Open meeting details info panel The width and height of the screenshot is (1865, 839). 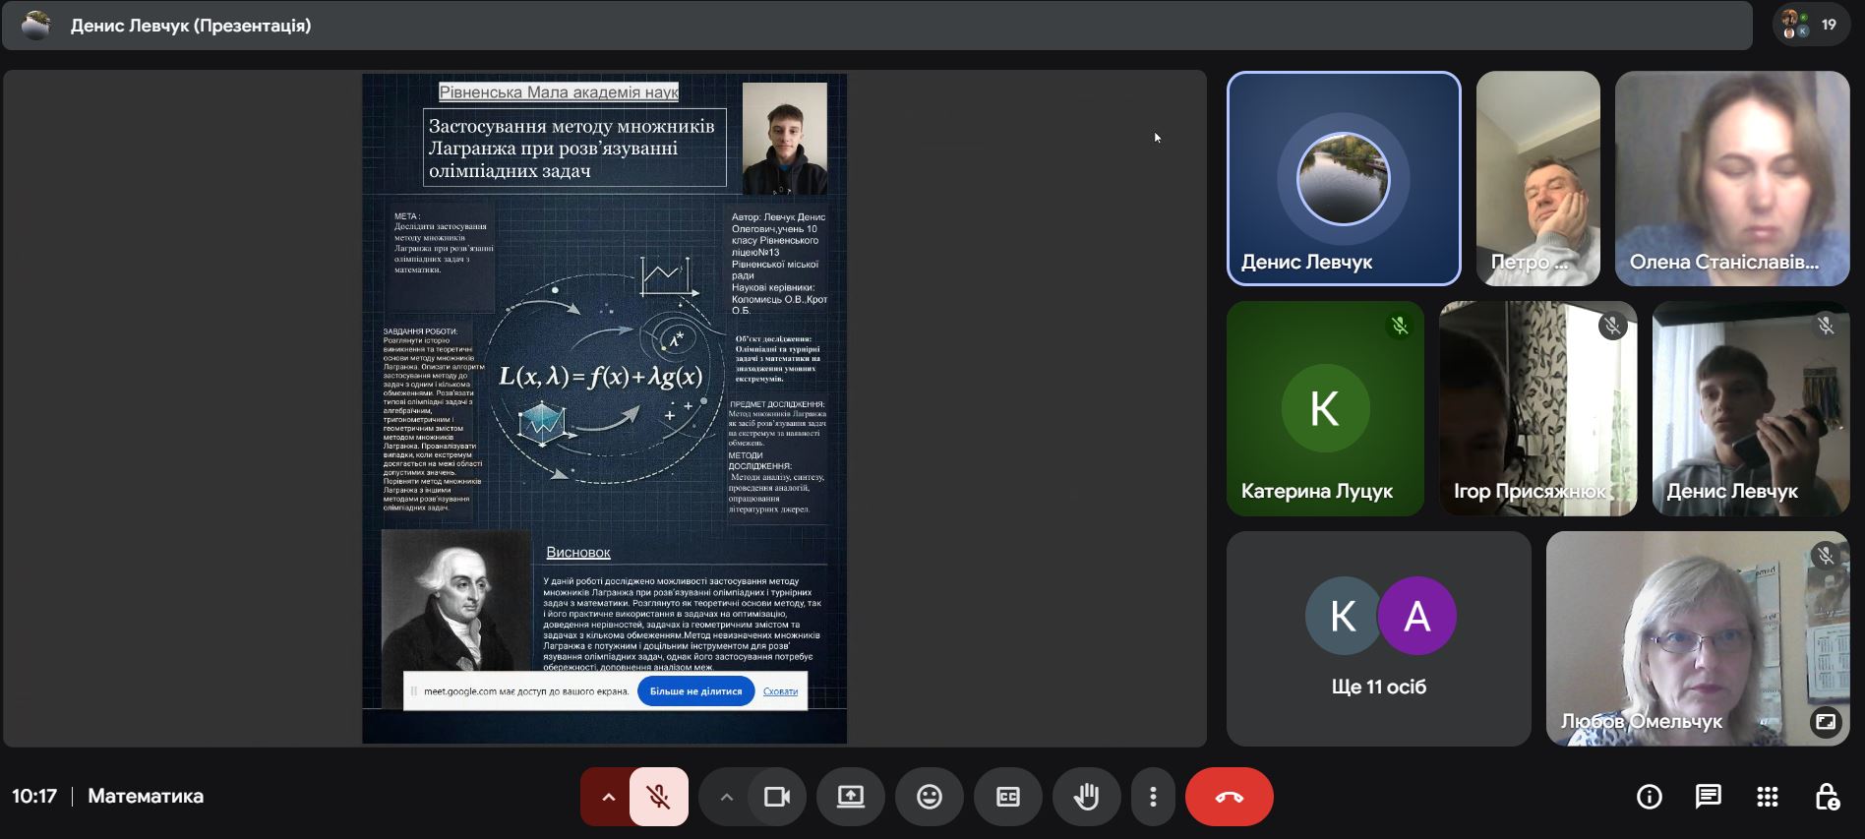[1649, 797]
